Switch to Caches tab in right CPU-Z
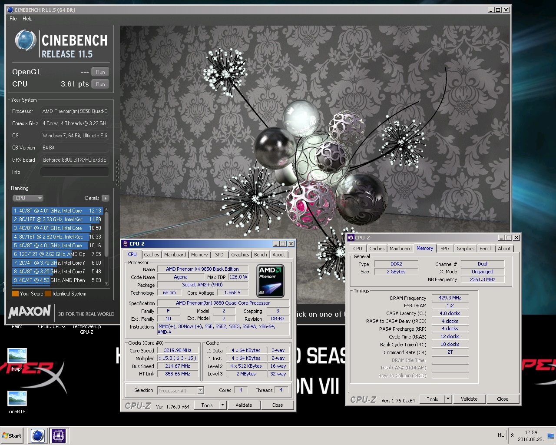 point(377,249)
